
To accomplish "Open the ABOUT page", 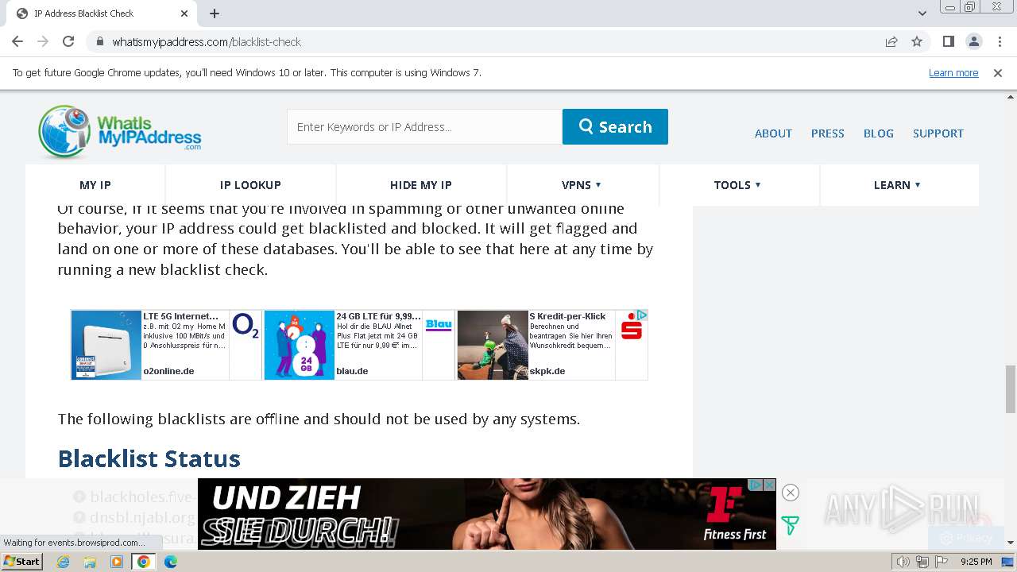I will point(773,133).
